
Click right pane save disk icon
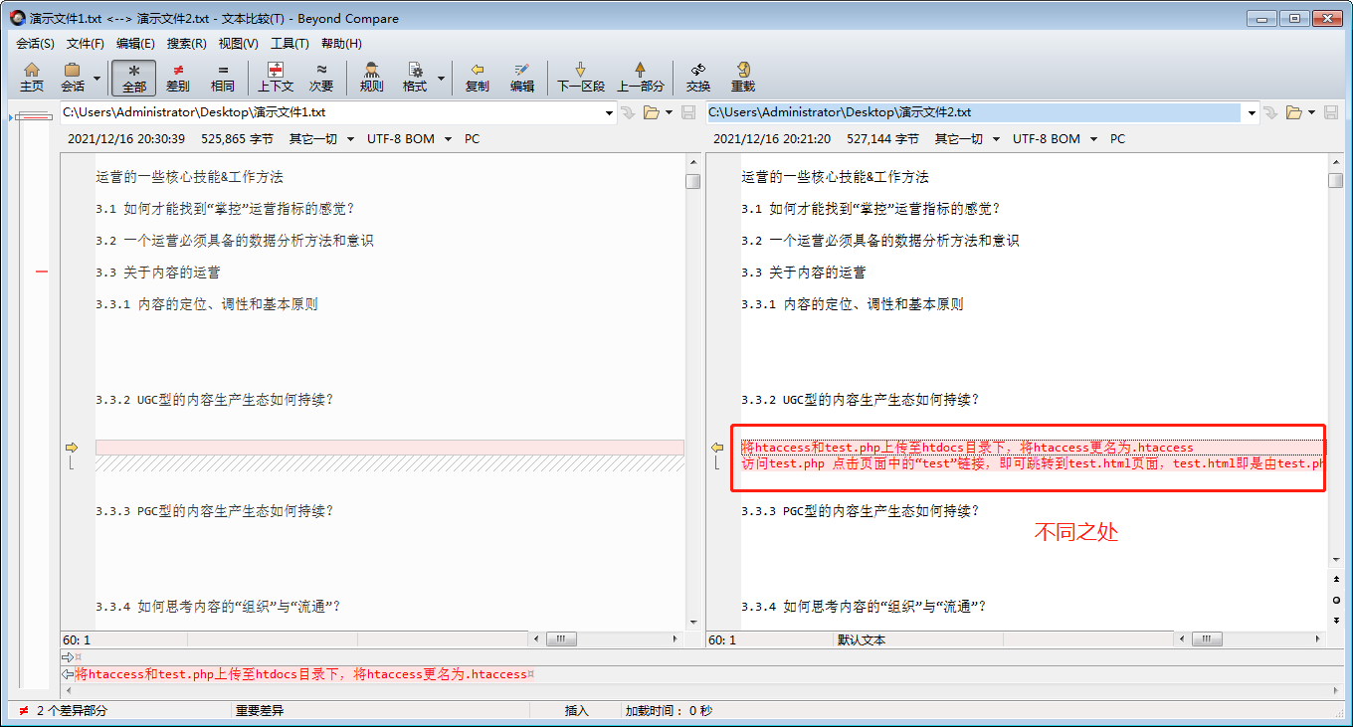tap(1330, 112)
